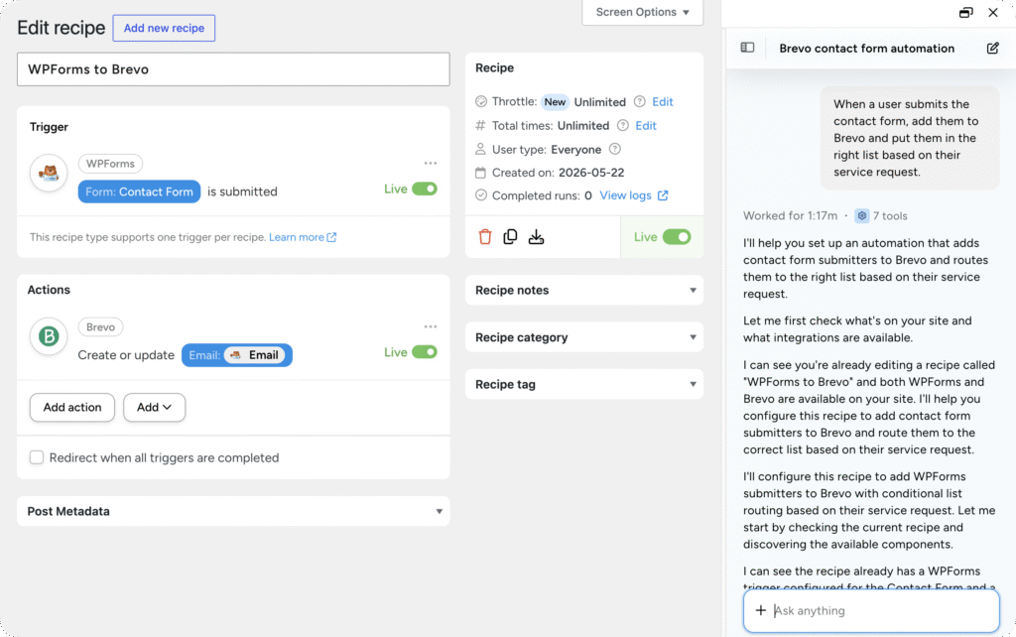
Task: Click the Ask anything chat input
Action: pyautogui.click(x=871, y=610)
